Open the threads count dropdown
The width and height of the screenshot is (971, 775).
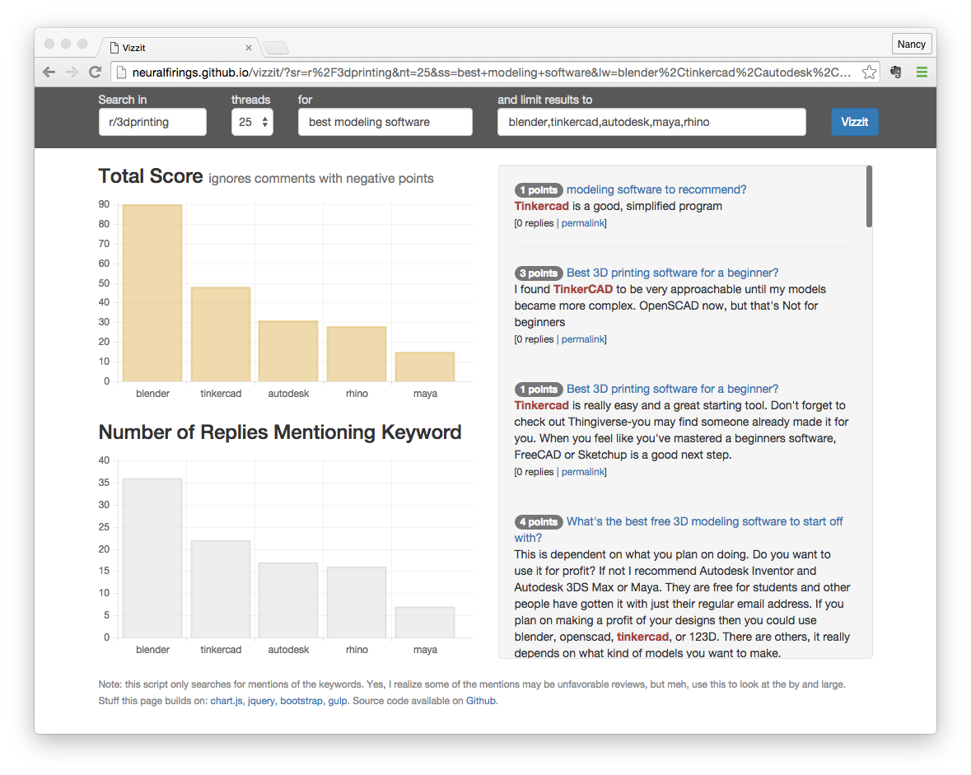pyautogui.click(x=252, y=122)
